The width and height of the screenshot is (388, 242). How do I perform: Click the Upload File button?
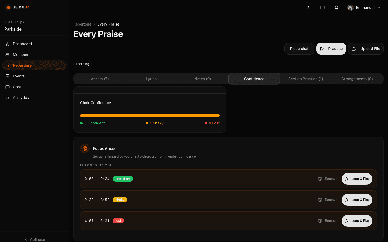[366, 49]
